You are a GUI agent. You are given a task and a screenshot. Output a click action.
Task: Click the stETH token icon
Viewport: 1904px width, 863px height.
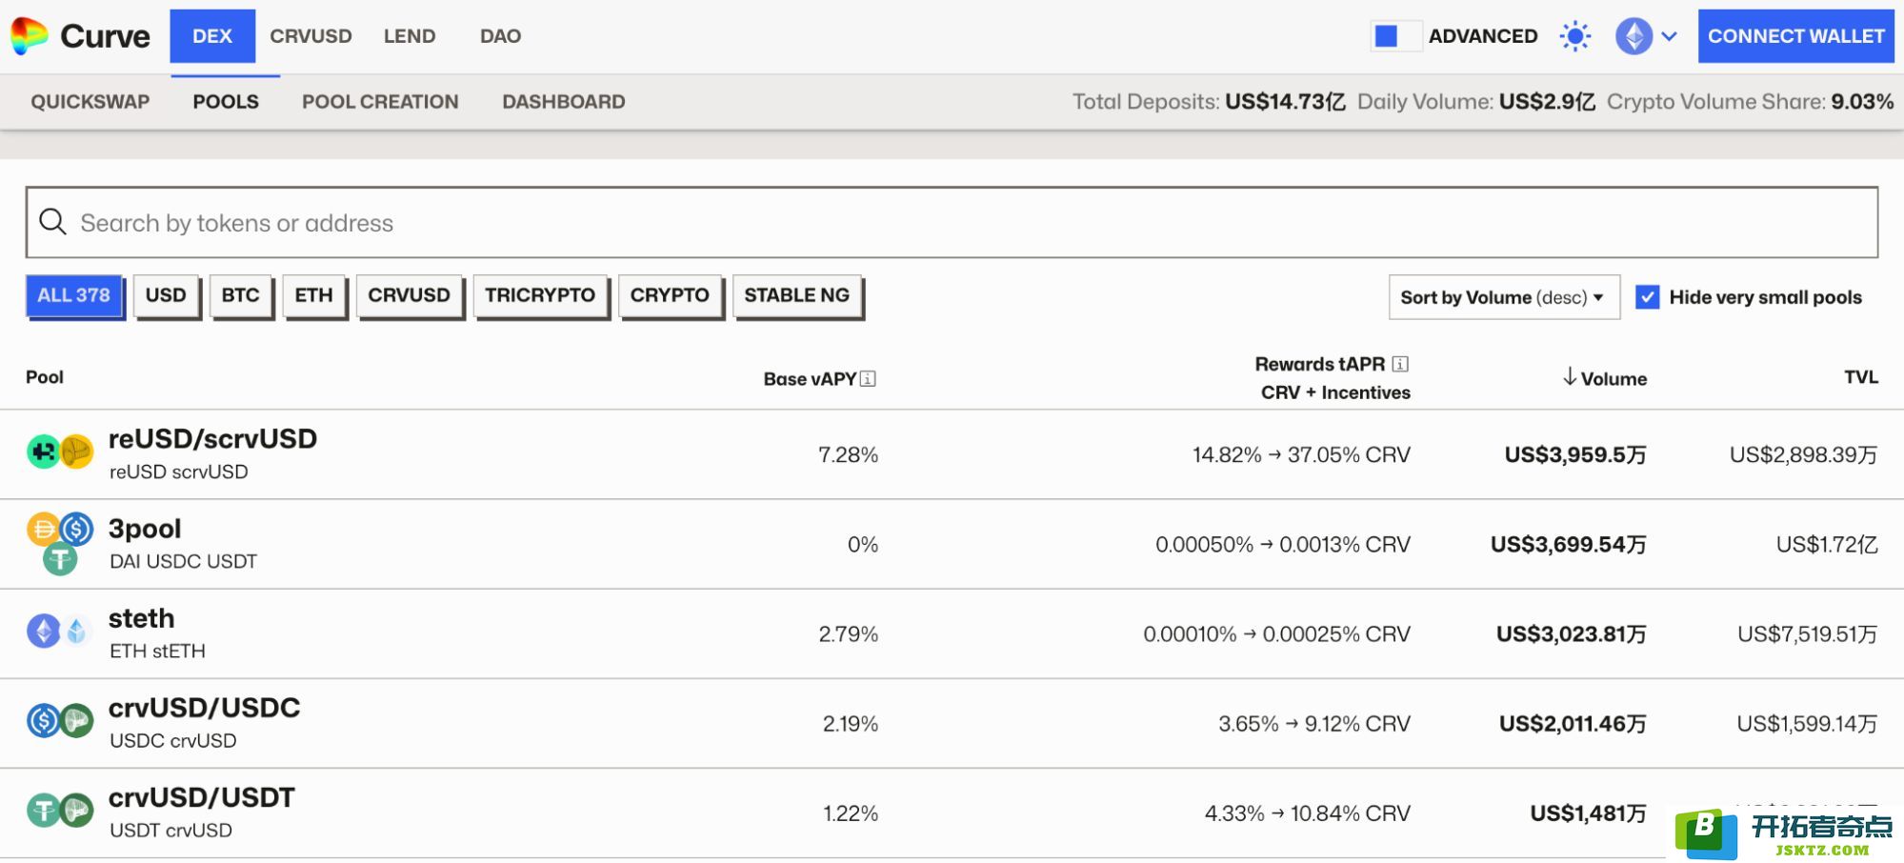click(77, 631)
